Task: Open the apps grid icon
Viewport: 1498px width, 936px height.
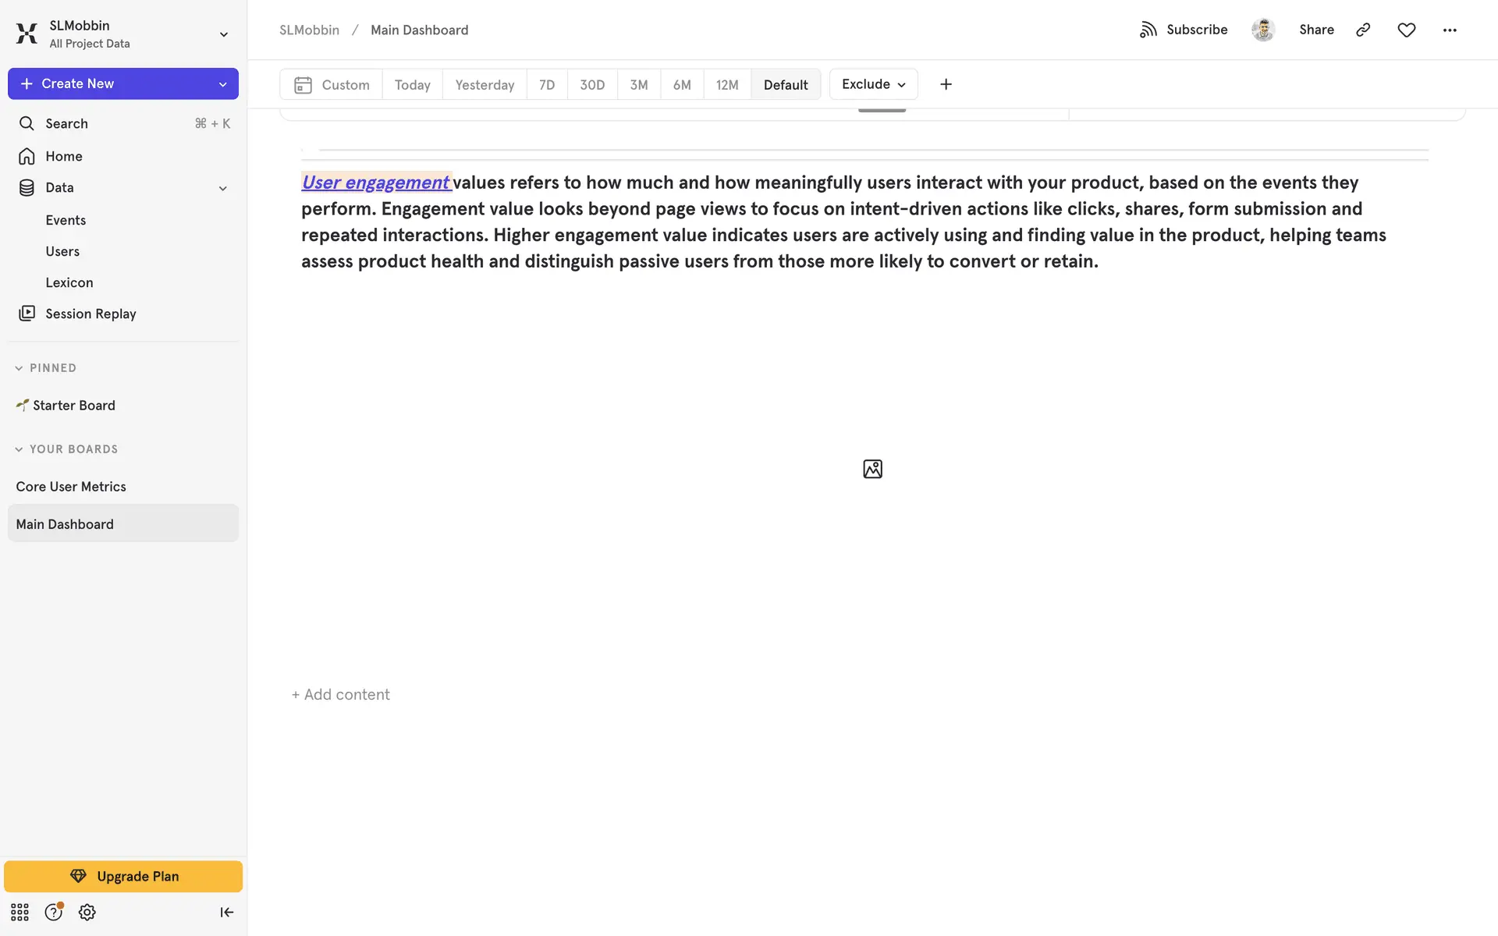Action: tap(20, 912)
